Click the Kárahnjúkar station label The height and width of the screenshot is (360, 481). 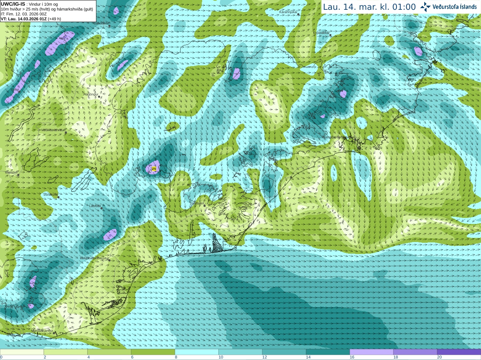288,12
